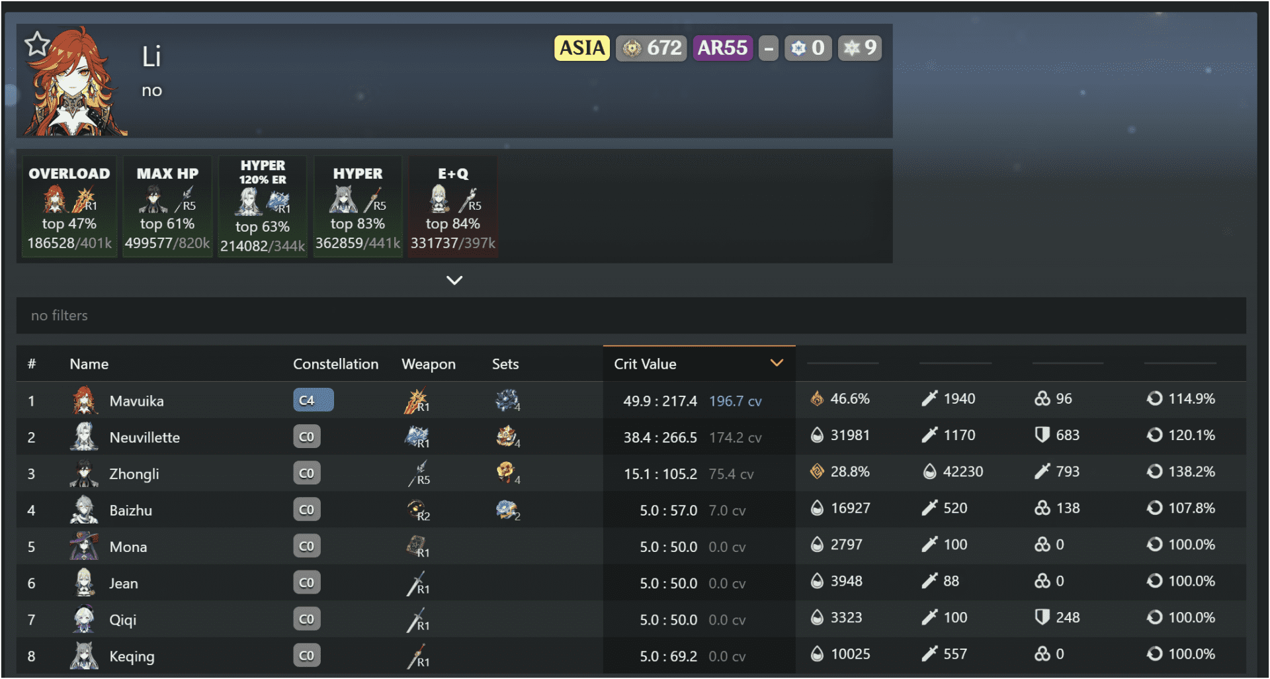Image resolution: width=1270 pixels, height=679 pixels.
Task: Click Mavuika's 4-piece artifact set icon
Action: click(507, 400)
